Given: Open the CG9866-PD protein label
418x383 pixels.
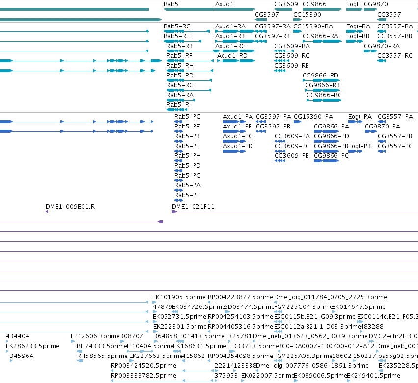Looking at the screenshot, I should (x=332, y=136).
